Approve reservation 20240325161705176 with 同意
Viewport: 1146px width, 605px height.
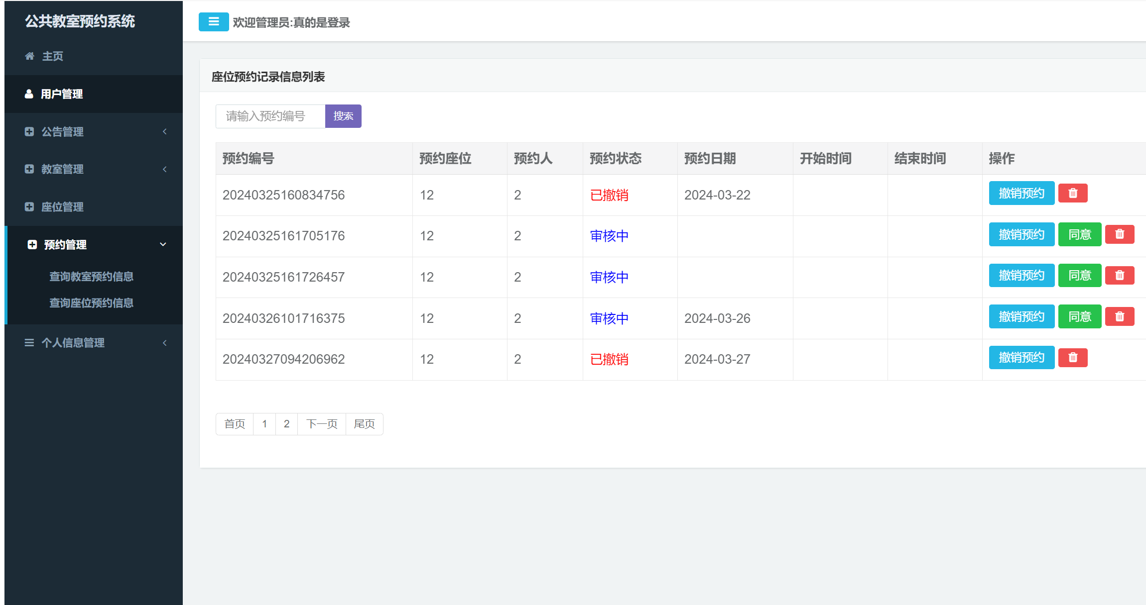(x=1079, y=234)
